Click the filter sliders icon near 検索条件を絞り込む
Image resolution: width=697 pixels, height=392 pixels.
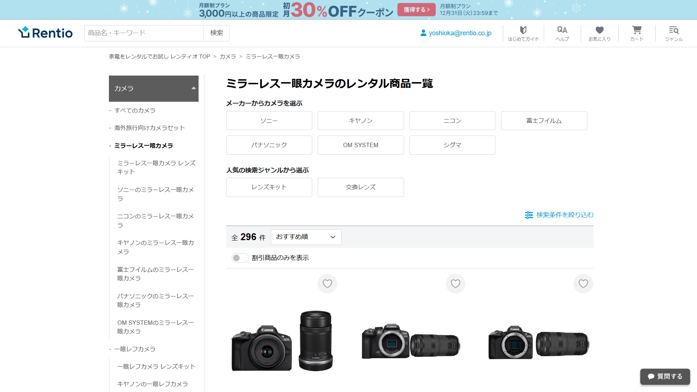click(529, 215)
